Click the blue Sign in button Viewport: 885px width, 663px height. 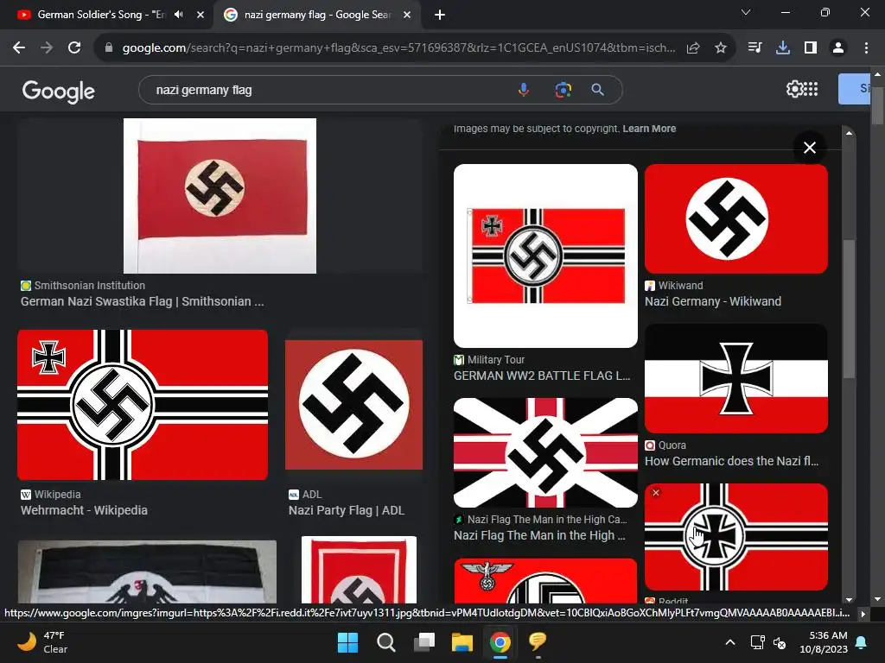pyautogui.click(x=855, y=89)
